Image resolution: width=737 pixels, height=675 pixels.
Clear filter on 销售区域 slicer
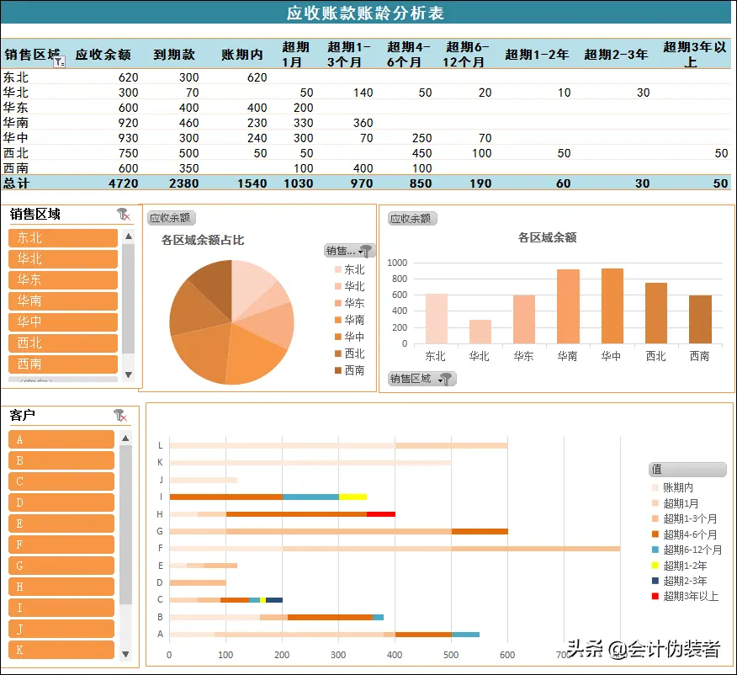point(124,215)
